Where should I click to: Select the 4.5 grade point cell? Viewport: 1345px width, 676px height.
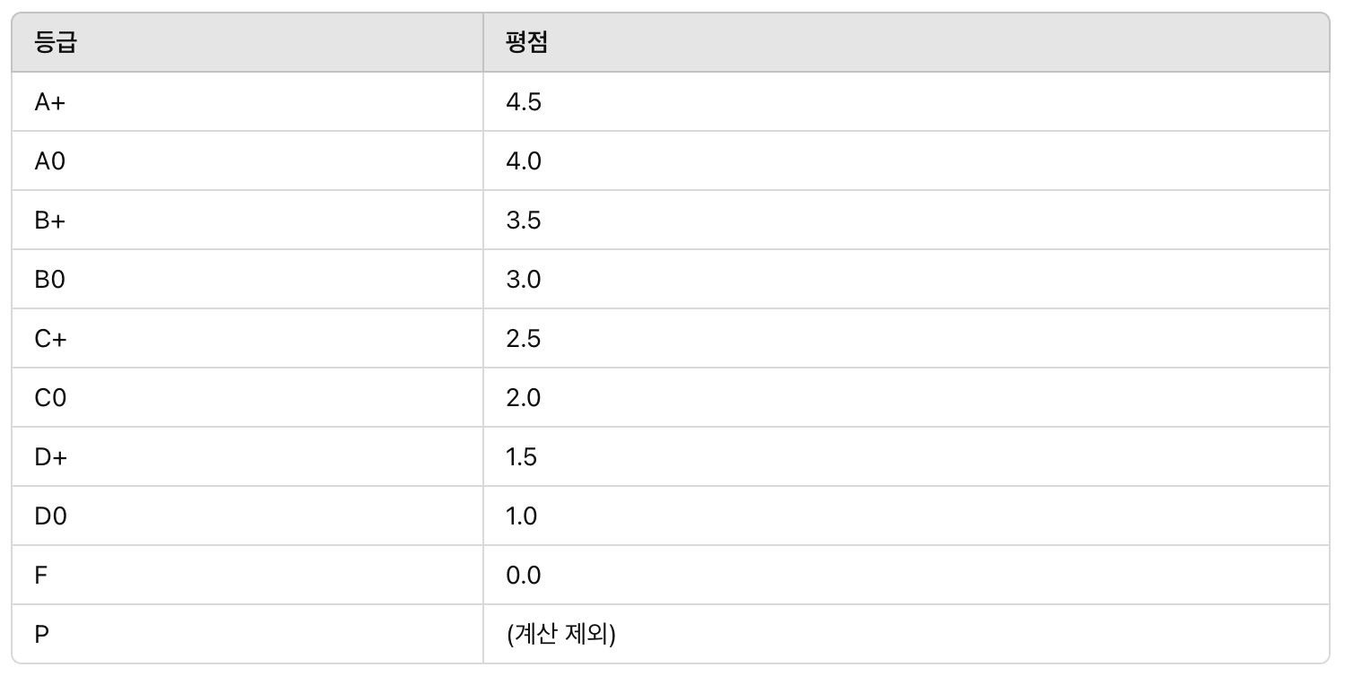pyautogui.click(x=907, y=101)
